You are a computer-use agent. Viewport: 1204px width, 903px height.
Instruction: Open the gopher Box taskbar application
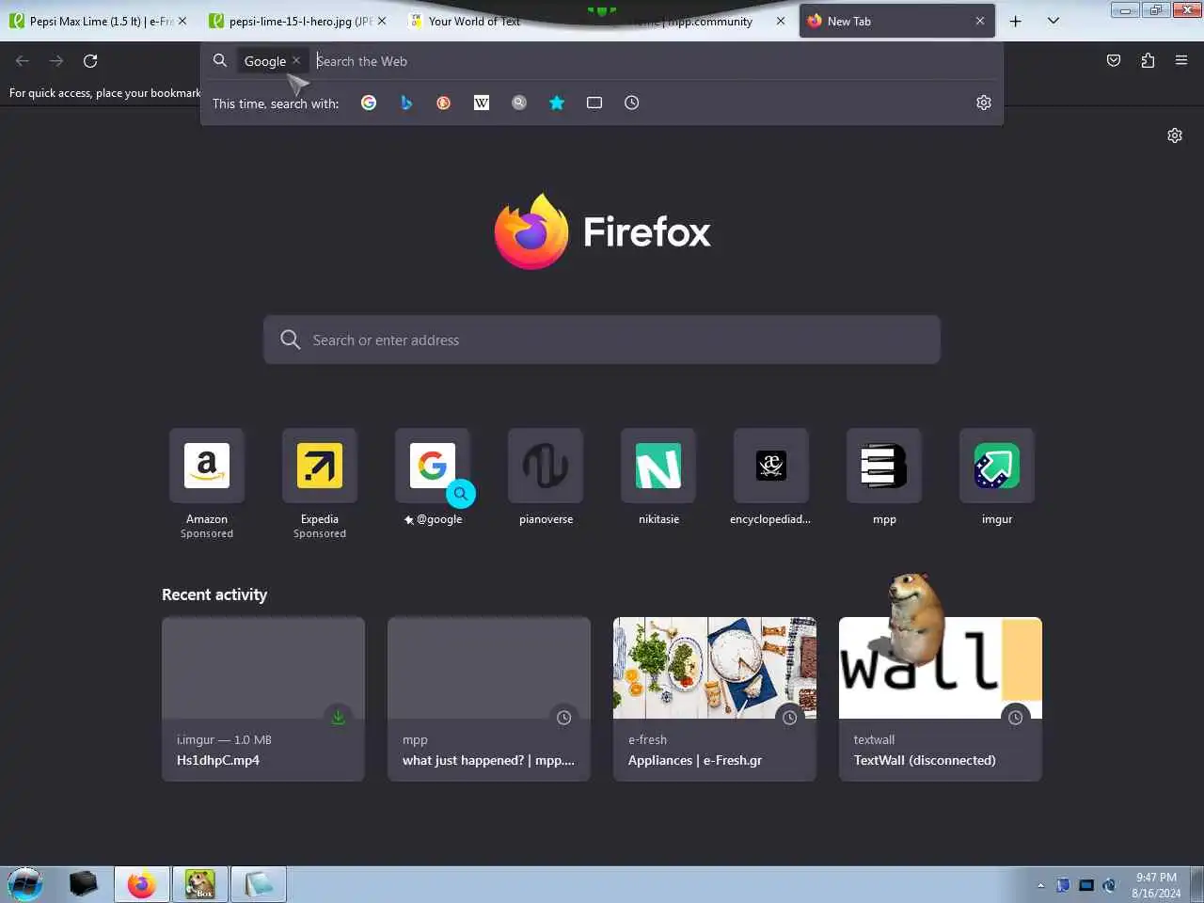pos(199,884)
